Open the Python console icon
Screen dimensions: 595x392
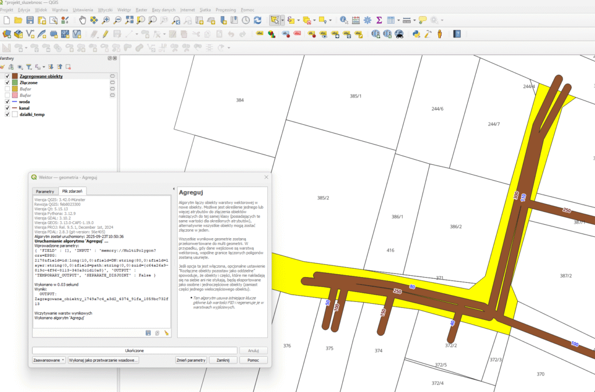pyautogui.click(x=416, y=34)
